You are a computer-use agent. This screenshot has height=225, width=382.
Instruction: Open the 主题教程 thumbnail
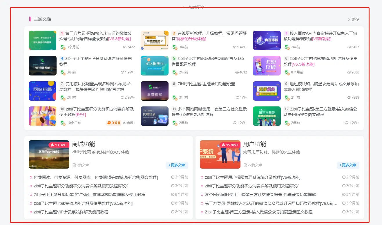(x=155, y=91)
